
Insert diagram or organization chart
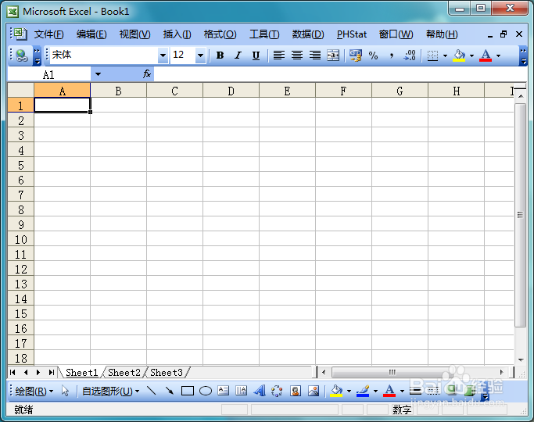[x=277, y=391]
